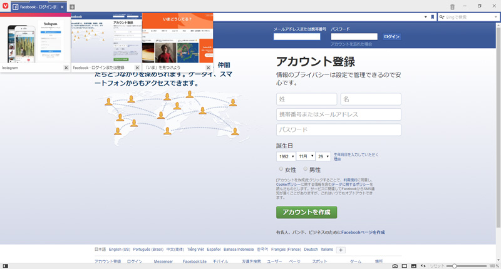Click 携帯番号またはメールアドレス field
Screen dimensions: 501x269
pyautogui.click(x=339, y=114)
